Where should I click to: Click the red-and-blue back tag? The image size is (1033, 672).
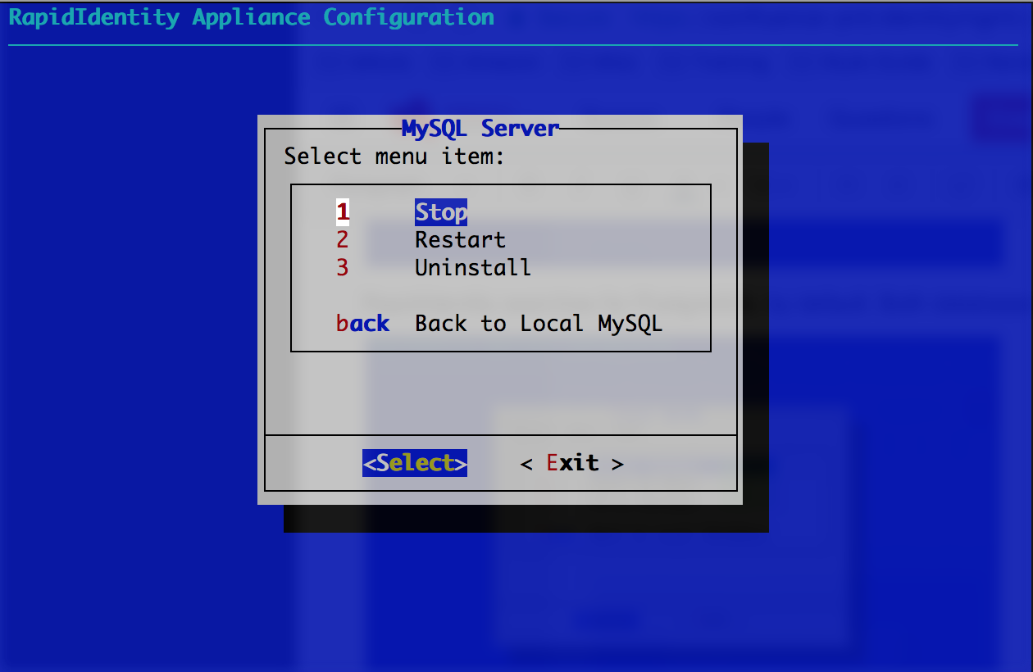point(362,324)
